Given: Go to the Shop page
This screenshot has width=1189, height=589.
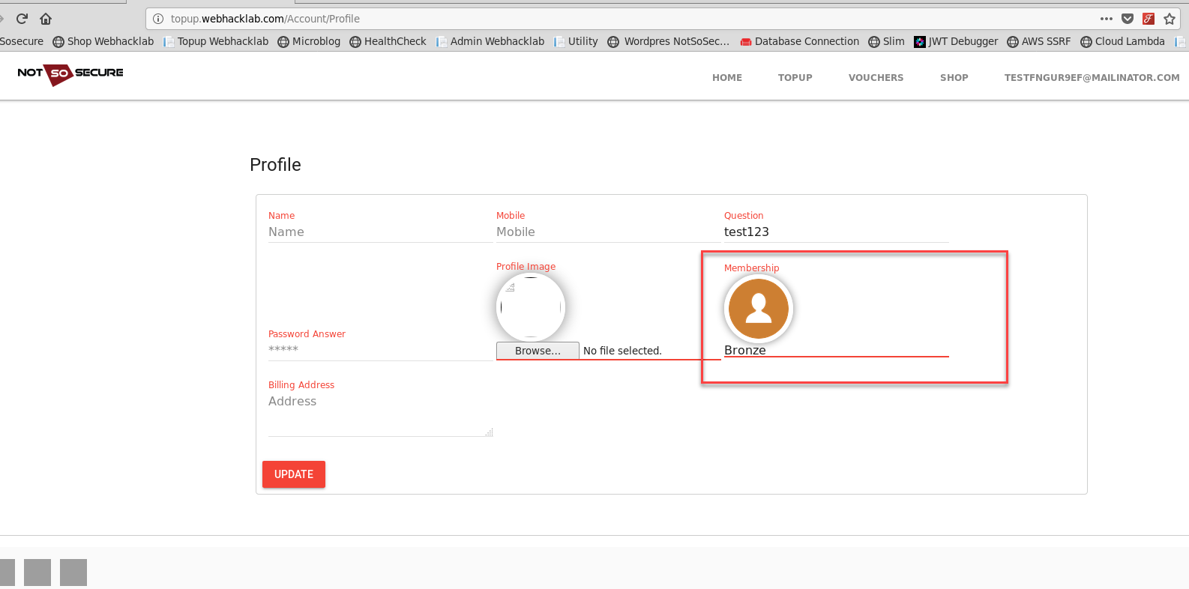Looking at the screenshot, I should (x=954, y=78).
